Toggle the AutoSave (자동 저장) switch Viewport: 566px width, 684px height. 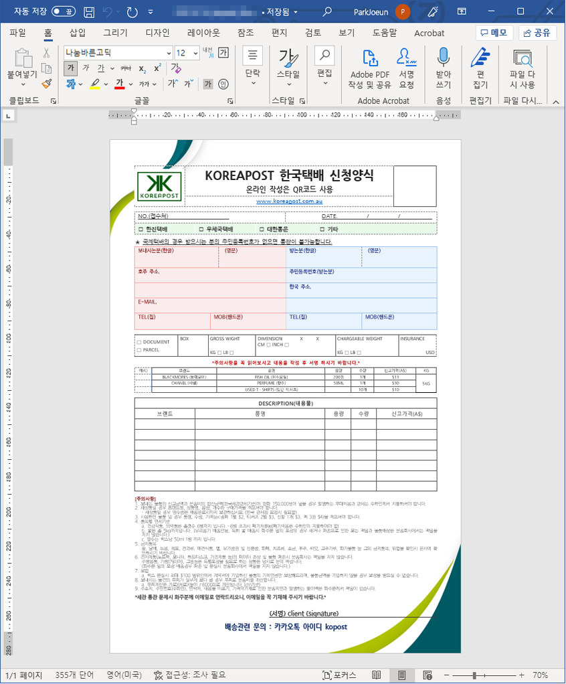[64, 11]
